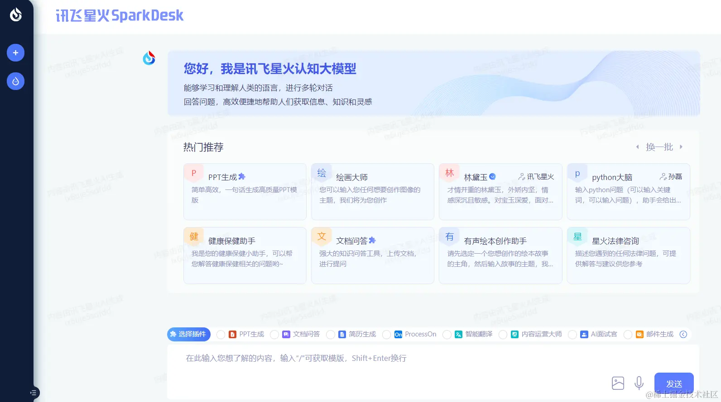Screen dimensions: 721x402
Task: Start voice input with the microphone icon
Action: pyautogui.click(x=639, y=383)
